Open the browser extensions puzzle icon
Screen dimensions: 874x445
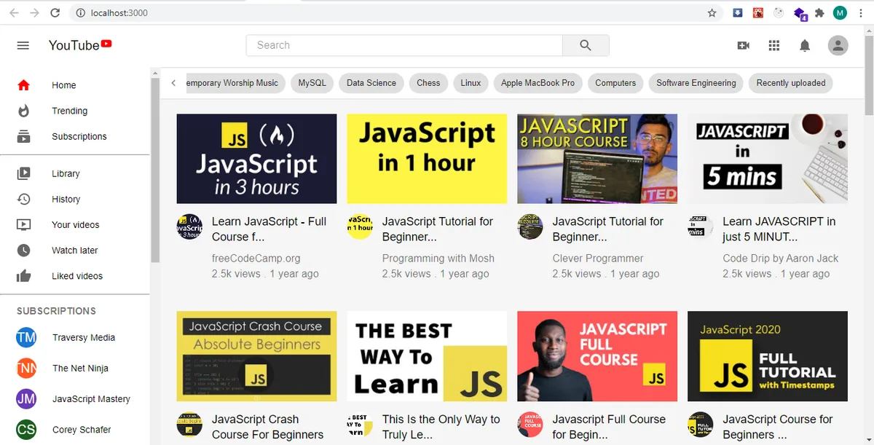pos(819,13)
